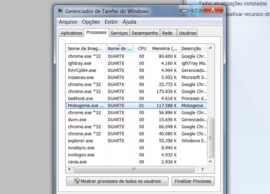Select chrome.exe using 40.080 K memory
Viewport: 270px width, 194px height.
(136, 133)
